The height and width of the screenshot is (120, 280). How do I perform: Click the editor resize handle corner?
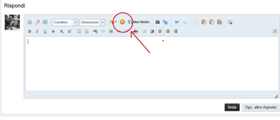click(x=276, y=96)
